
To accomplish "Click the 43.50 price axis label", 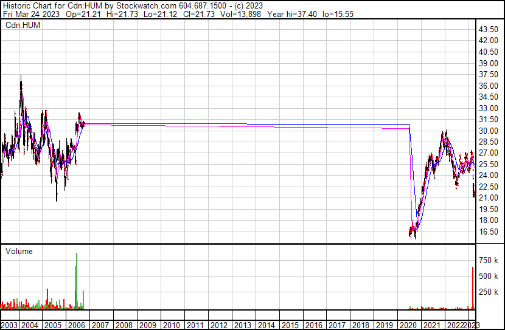I will (489, 29).
